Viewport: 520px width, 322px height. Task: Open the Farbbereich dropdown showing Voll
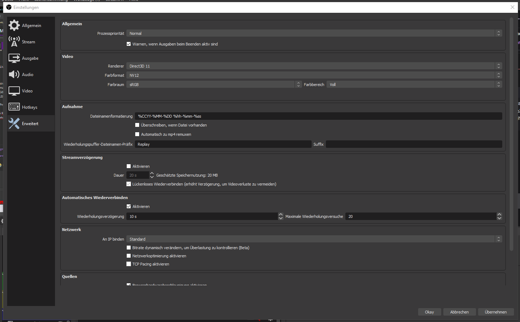(414, 85)
